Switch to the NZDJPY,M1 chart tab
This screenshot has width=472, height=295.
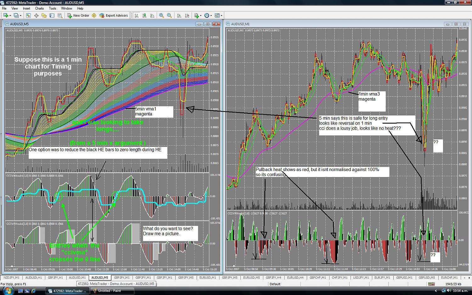pos(12,278)
